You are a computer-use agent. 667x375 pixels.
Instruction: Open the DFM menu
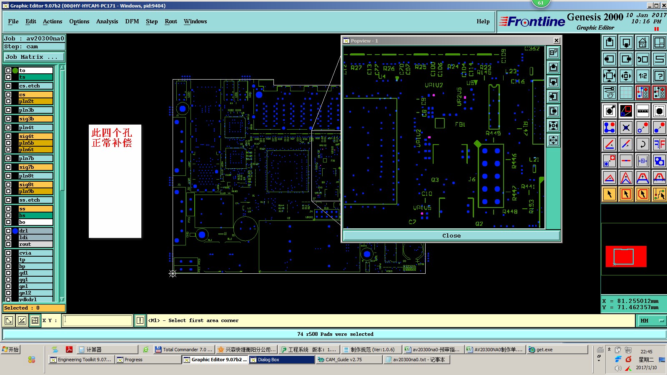[132, 22]
